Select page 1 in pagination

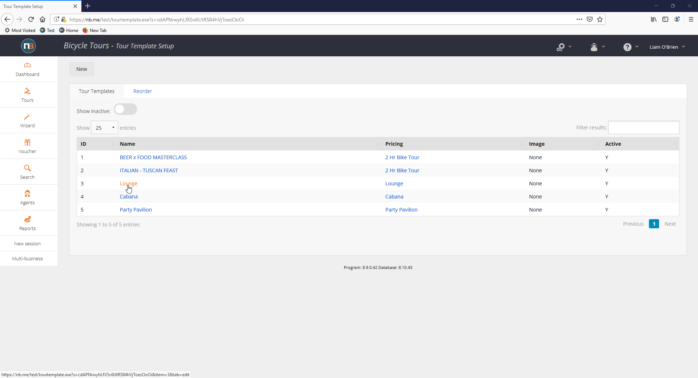[x=654, y=224]
